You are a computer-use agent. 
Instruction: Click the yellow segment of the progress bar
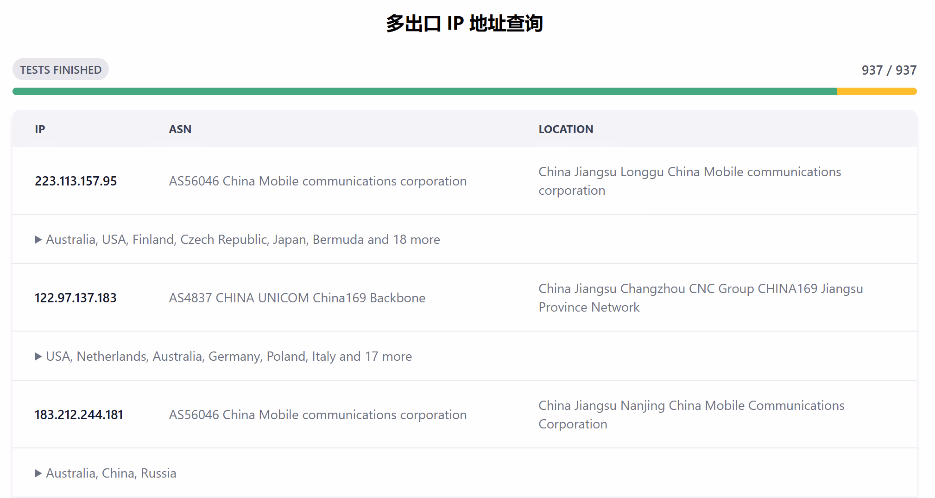876,91
